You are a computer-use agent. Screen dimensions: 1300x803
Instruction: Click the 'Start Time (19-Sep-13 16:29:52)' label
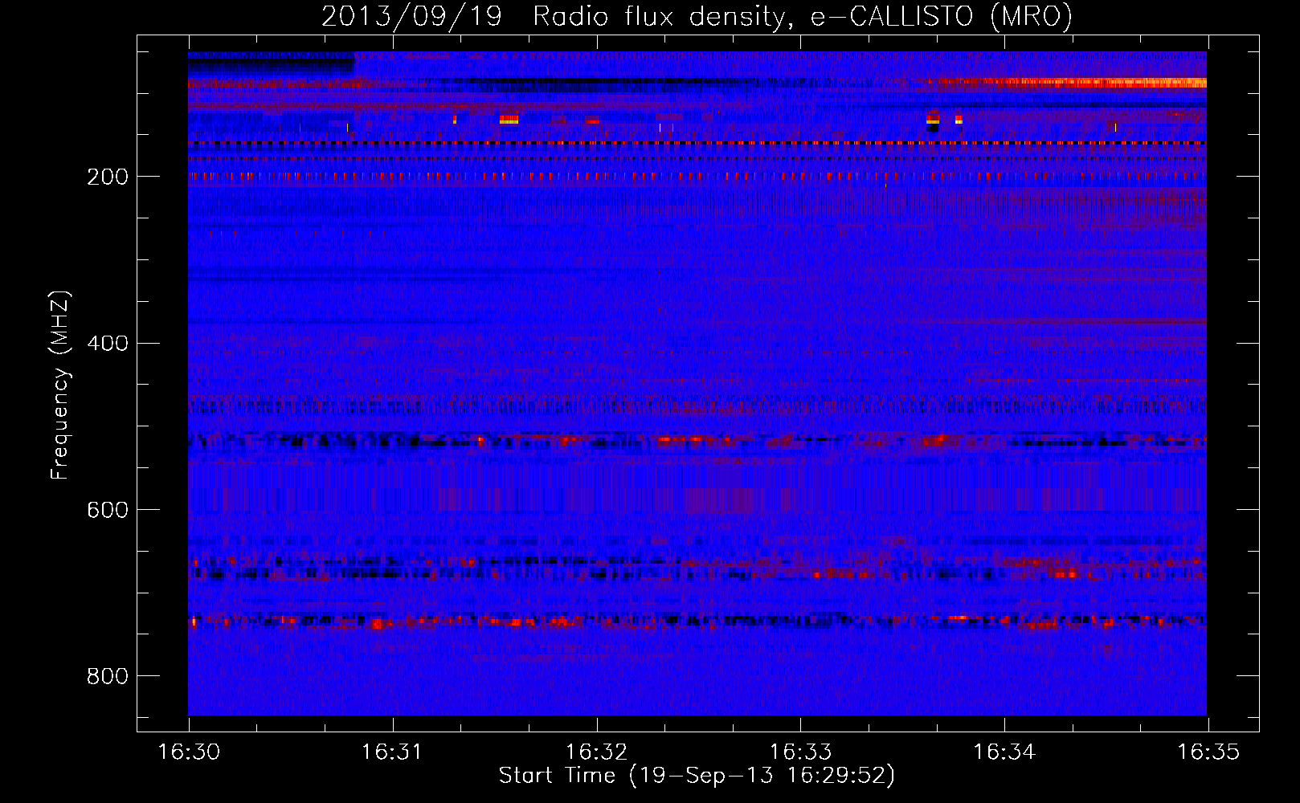(697, 776)
